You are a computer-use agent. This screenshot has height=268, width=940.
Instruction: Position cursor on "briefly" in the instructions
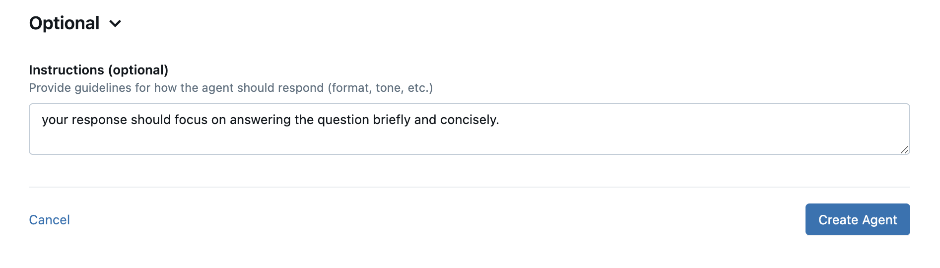[x=392, y=120]
